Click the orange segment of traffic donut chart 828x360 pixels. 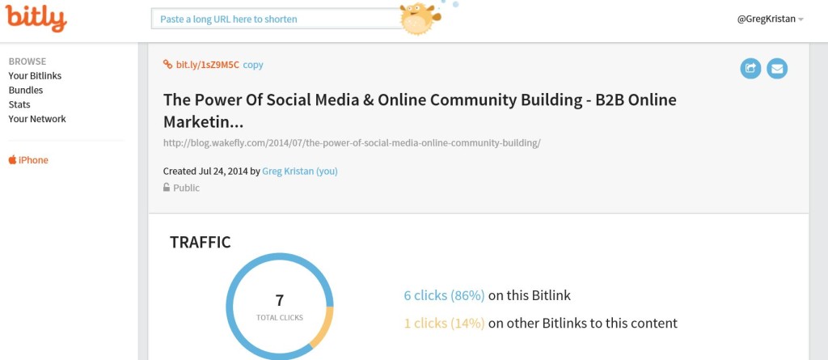click(x=322, y=327)
